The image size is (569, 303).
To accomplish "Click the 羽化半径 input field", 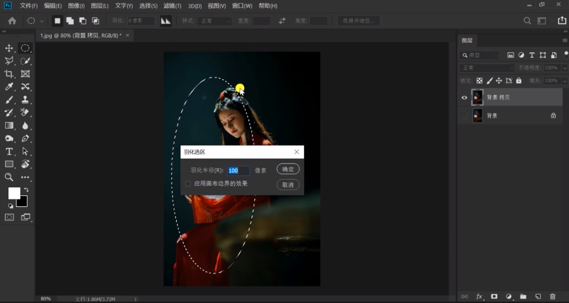I will pyautogui.click(x=238, y=171).
